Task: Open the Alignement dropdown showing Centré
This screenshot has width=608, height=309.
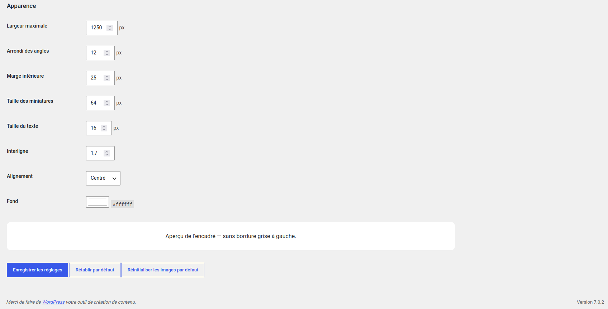Action: point(103,178)
